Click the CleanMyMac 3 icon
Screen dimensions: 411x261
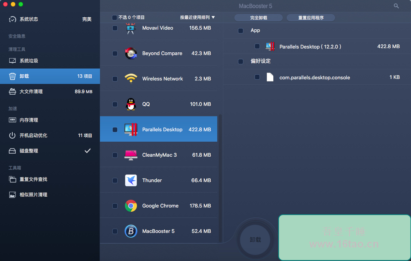pyautogui.click(x=131, y=155)
